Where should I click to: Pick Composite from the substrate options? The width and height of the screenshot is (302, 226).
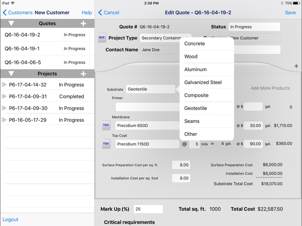197,95
